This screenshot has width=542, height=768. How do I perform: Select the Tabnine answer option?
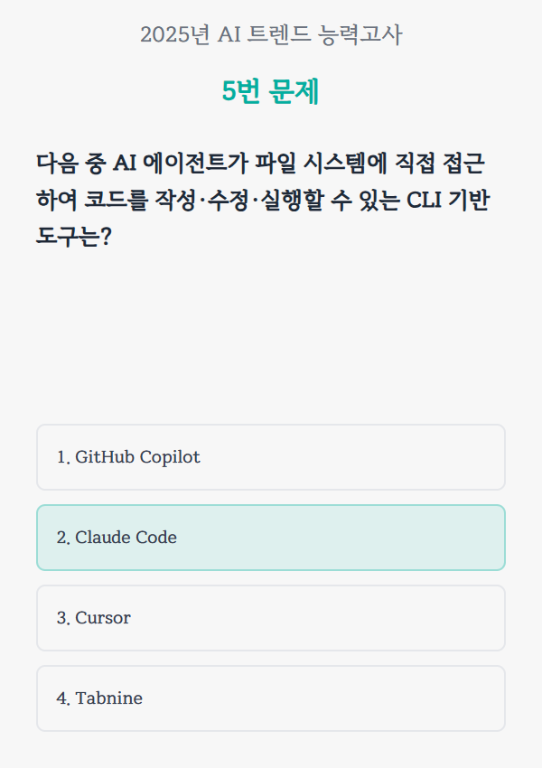[x=271, y=698]
